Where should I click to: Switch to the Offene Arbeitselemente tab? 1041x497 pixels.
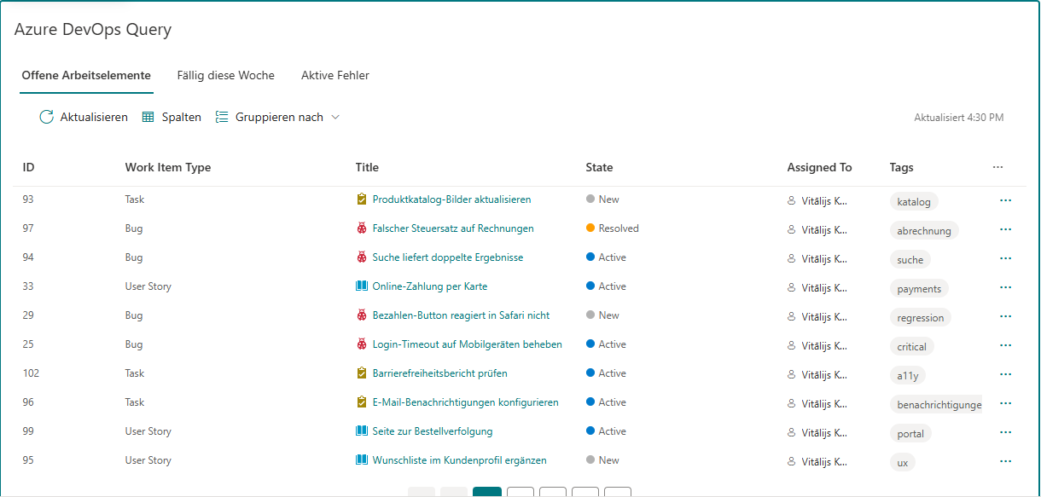(x=86, y=75)
